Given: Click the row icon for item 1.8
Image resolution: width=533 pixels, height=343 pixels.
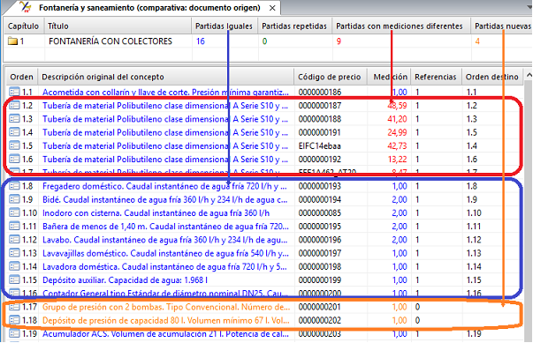Looking at the screenshot, I should click(x=14, y=186).
